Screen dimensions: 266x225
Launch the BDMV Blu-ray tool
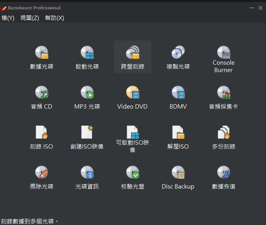pos(178,97)
